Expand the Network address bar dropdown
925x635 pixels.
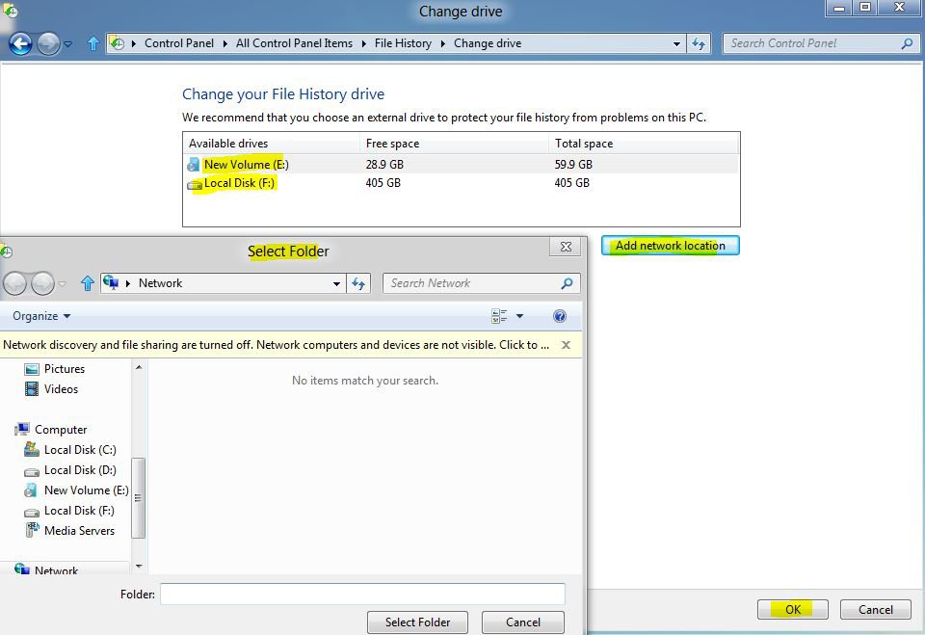(x=336, y=283)
